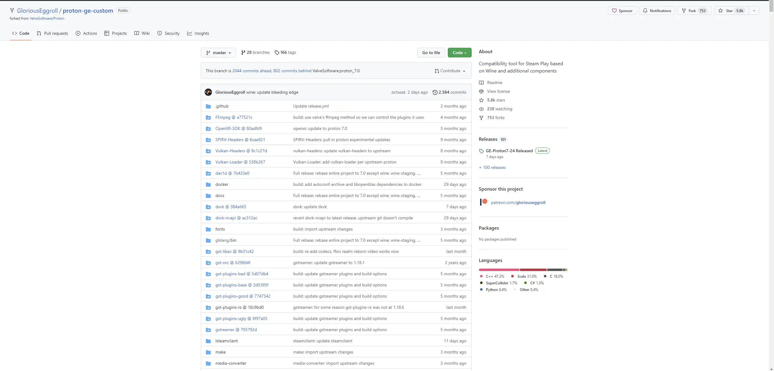Open the proton-ge-custom repository name link
The image size is (774, 371).
tap(88, 11)
